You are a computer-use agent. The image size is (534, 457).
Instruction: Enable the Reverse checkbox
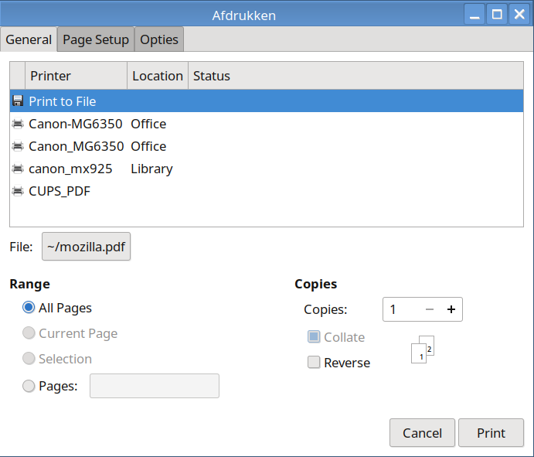coord(314,363)
